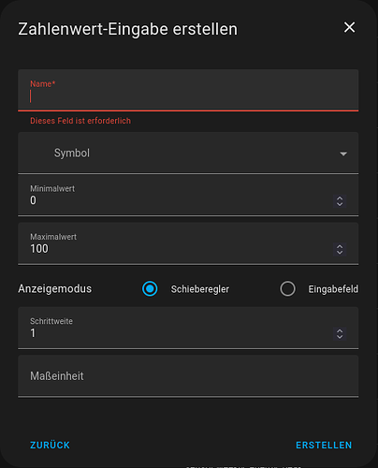The height and width of the screenshot is (468, 378).
Task: Click the Symbol icon picker field
Action: 188,153
